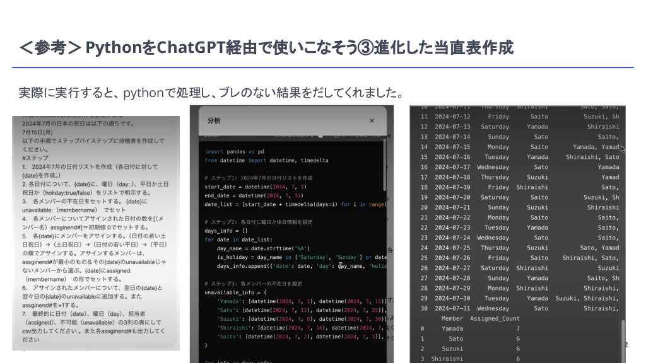
Task: Close the 分析 code panel
Action: [372, 120]
